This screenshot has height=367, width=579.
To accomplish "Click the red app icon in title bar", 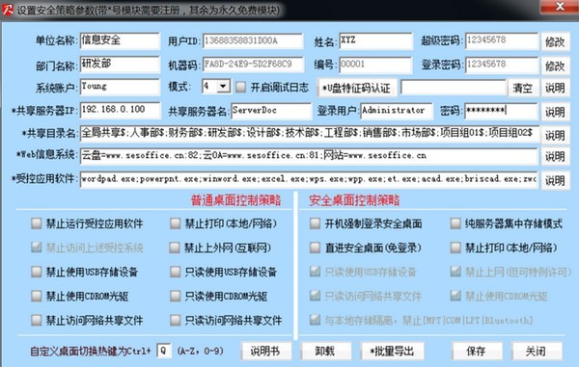I will pyautogui.click(x=8, y=10).
